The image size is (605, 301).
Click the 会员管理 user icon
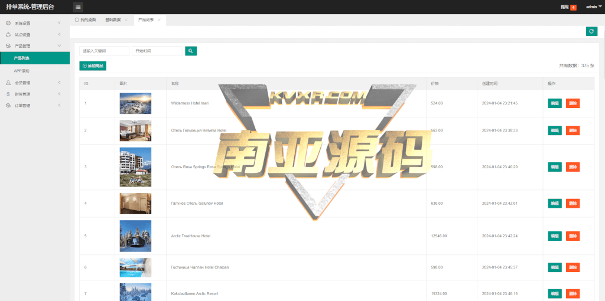pos(8,83)
